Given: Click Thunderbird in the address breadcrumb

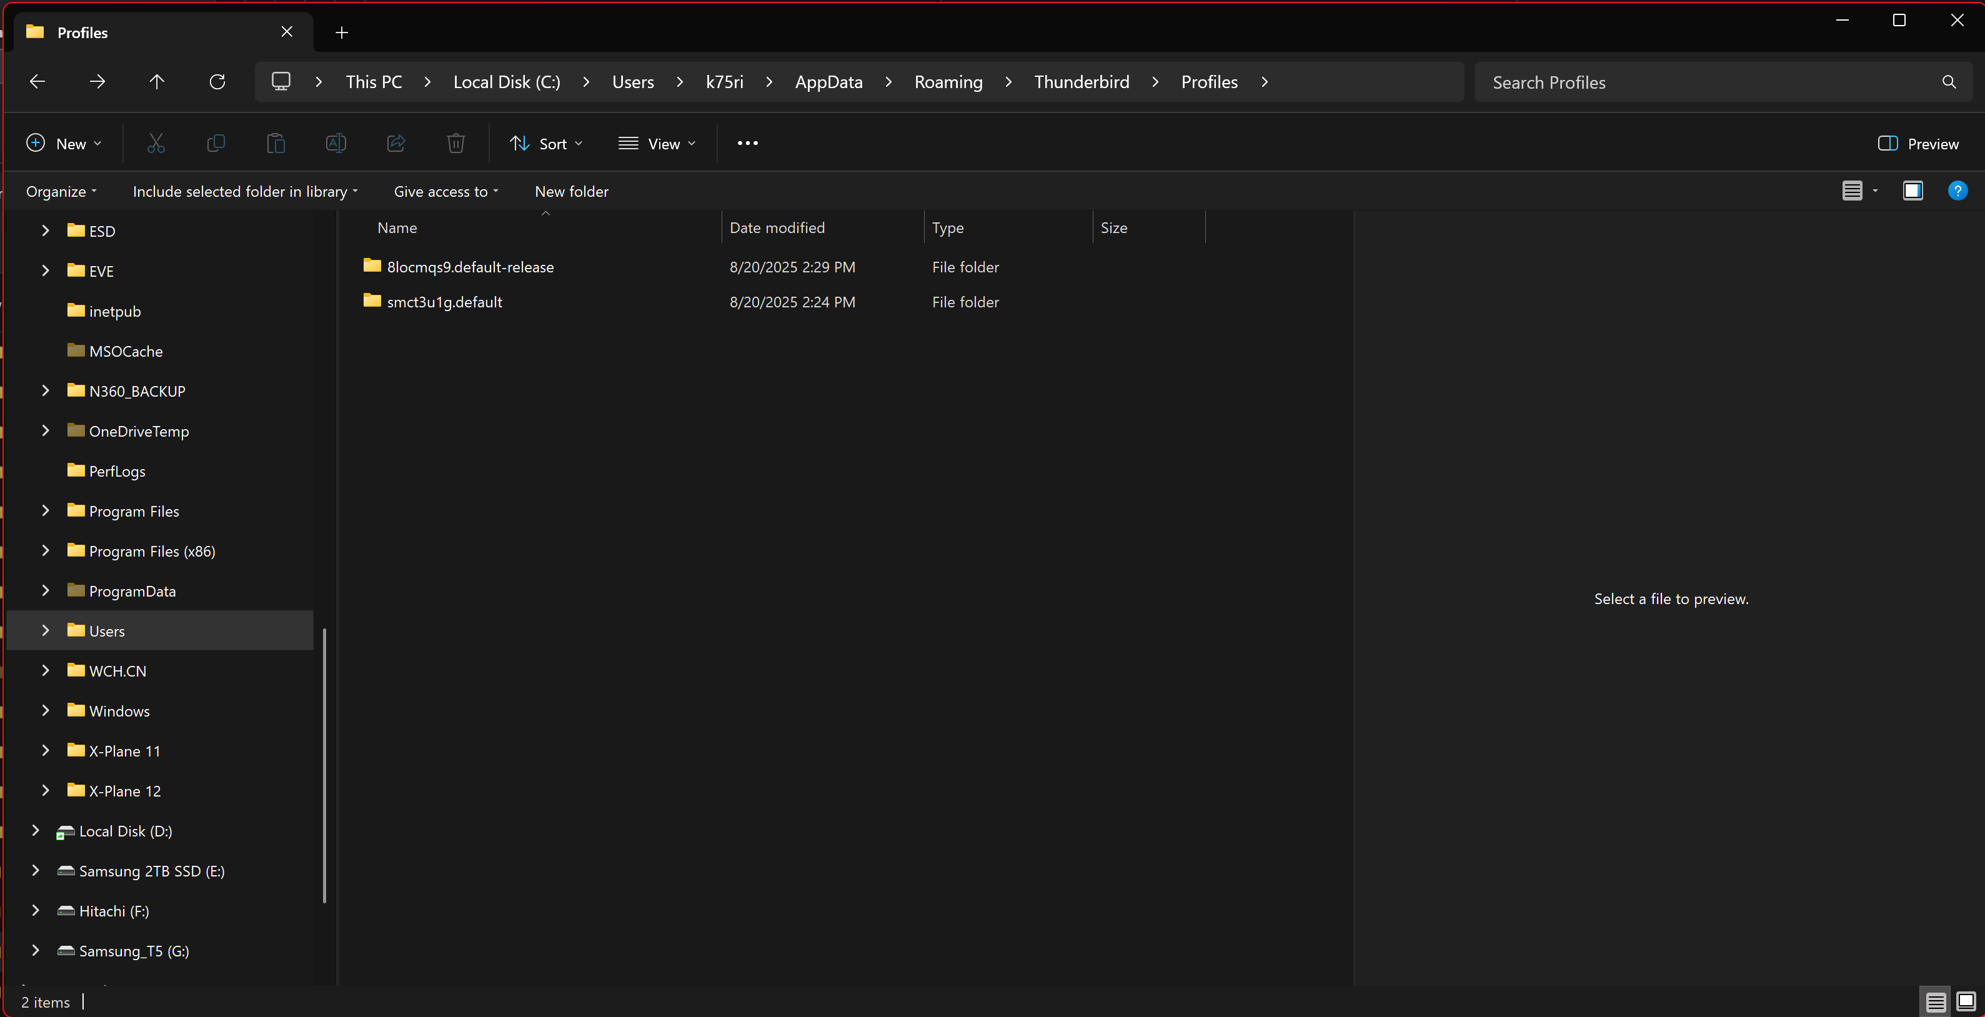Looking at the screenshot, I should 1081,82.
